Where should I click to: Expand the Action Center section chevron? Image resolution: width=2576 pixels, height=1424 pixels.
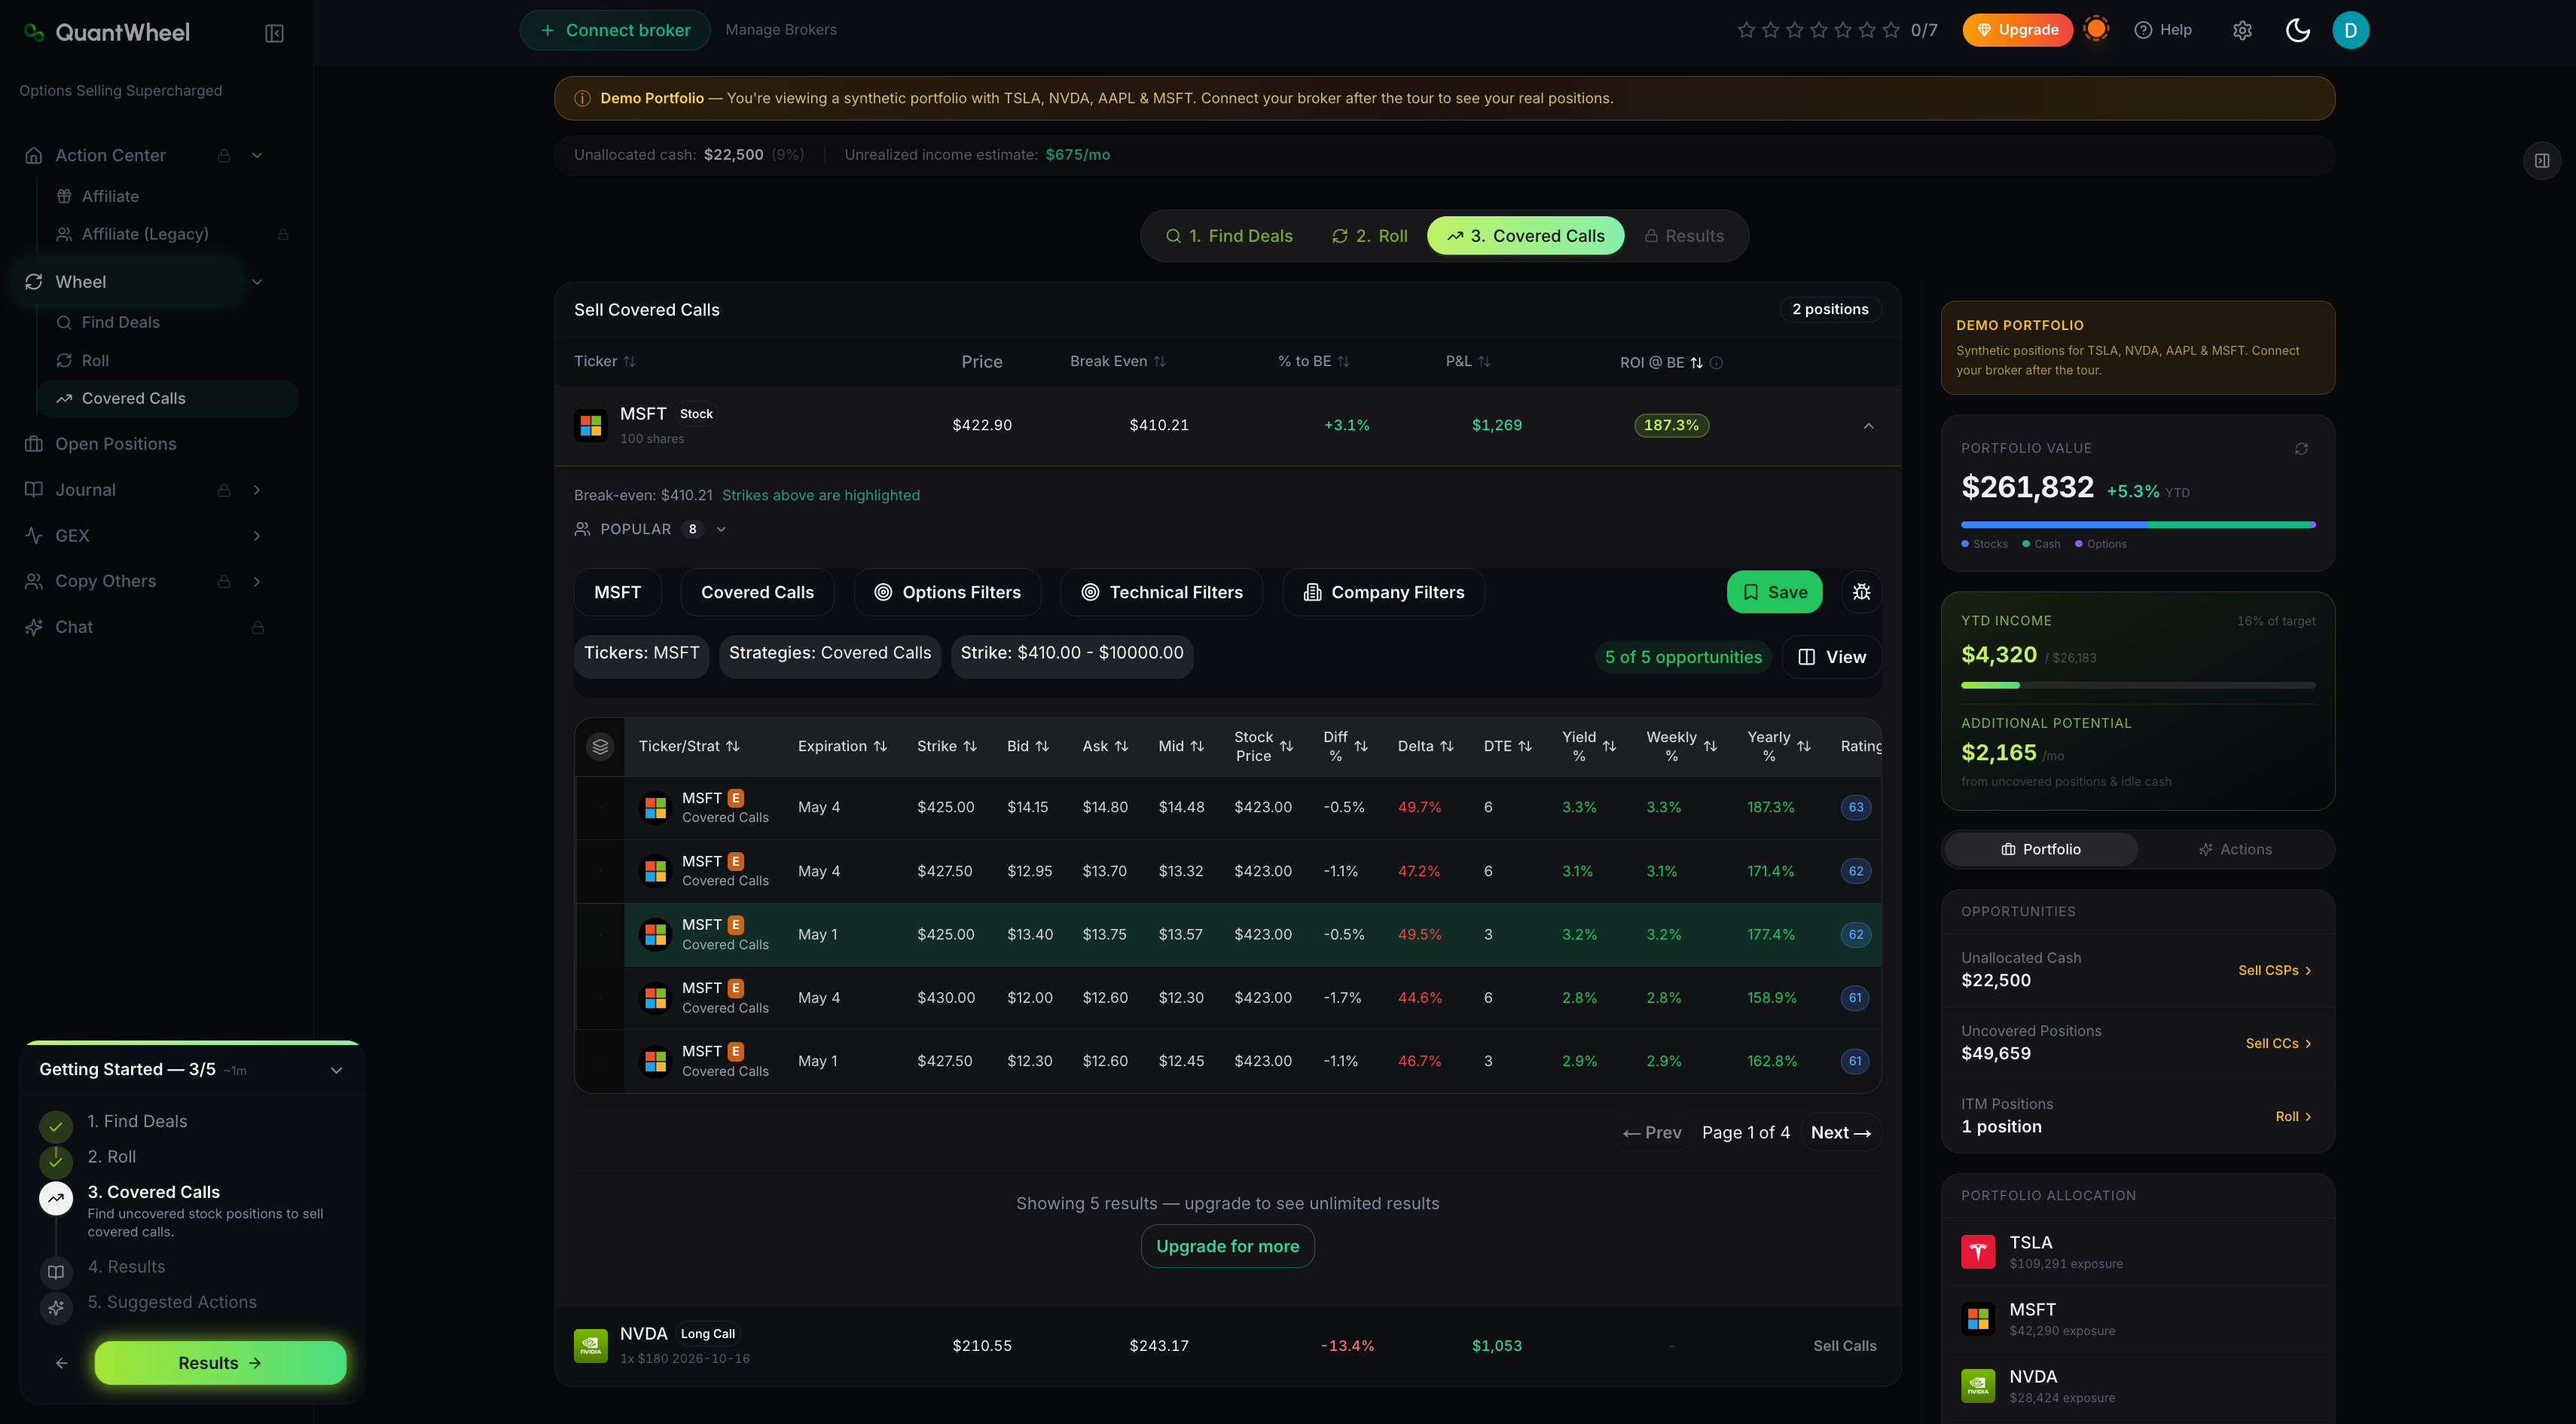tap(257, 155)
